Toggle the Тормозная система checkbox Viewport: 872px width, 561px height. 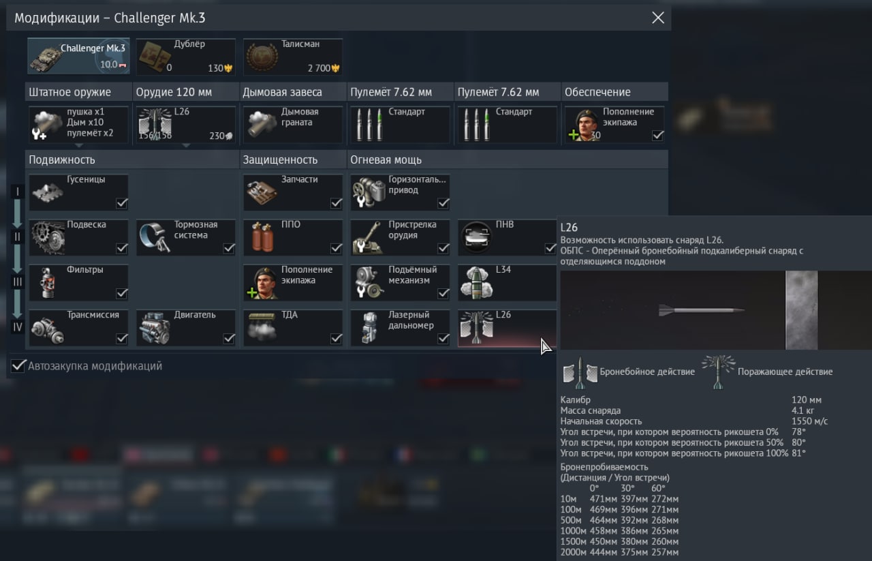(229, 248)
